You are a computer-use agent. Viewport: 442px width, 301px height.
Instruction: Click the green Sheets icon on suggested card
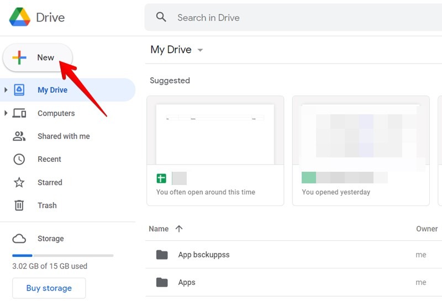pos(161,178)
